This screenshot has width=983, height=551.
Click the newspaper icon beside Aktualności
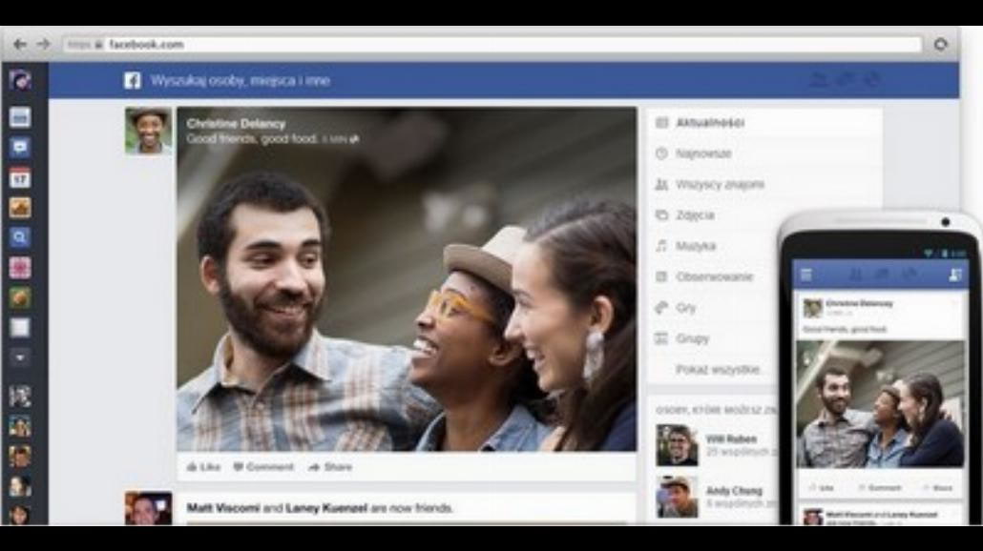(661, 123)
